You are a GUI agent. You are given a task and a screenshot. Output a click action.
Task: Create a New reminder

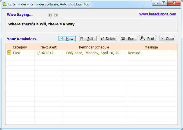point(67,38)
